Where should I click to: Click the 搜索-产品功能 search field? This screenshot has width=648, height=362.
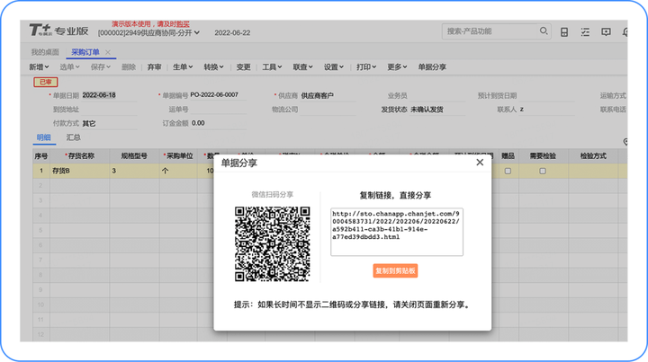490,31
